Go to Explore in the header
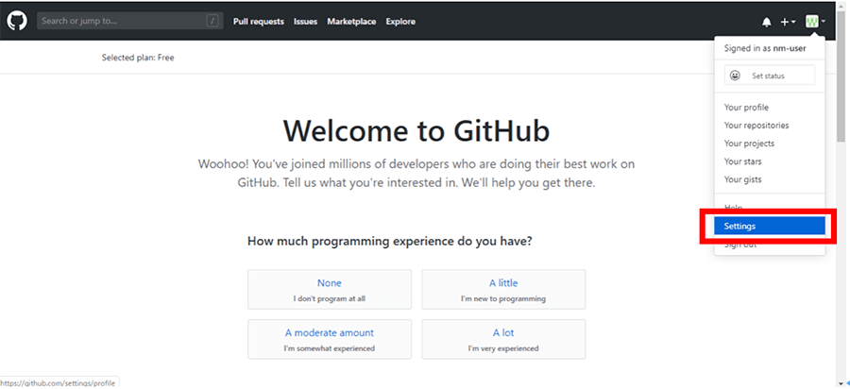 coord(400,22)
